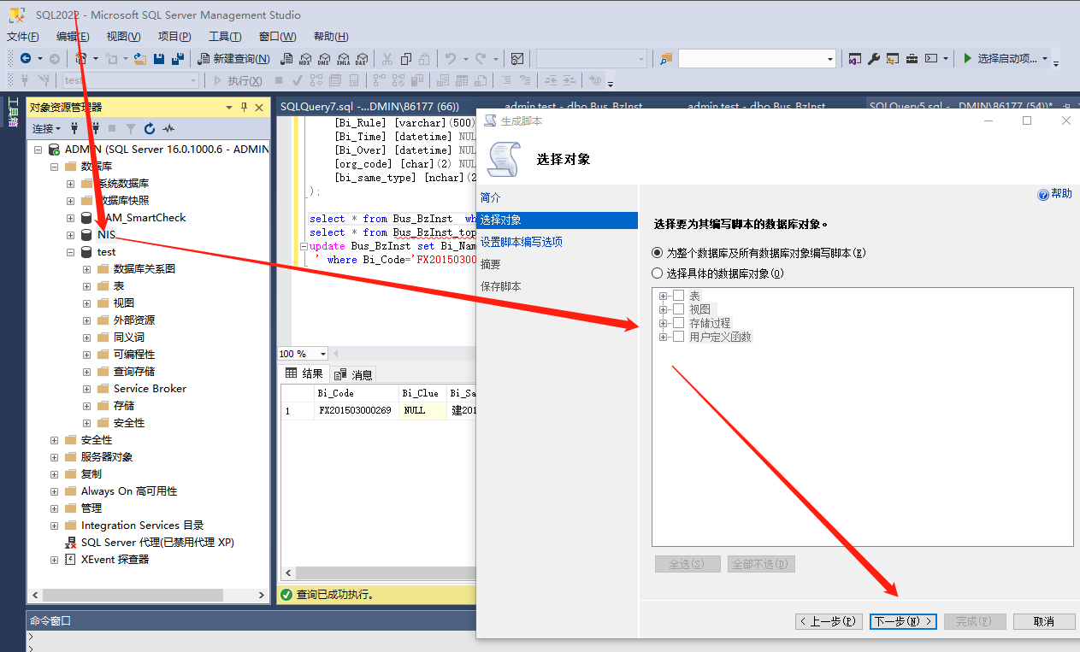
Task: Switch to the 消息 Messages tab
Action: (x=354, y=374)
